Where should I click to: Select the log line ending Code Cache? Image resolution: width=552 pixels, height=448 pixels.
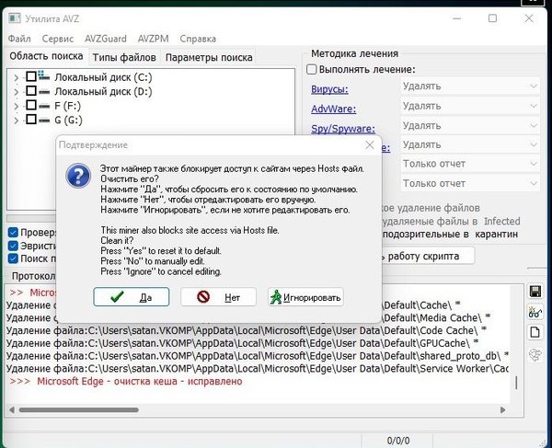(247, 330)
